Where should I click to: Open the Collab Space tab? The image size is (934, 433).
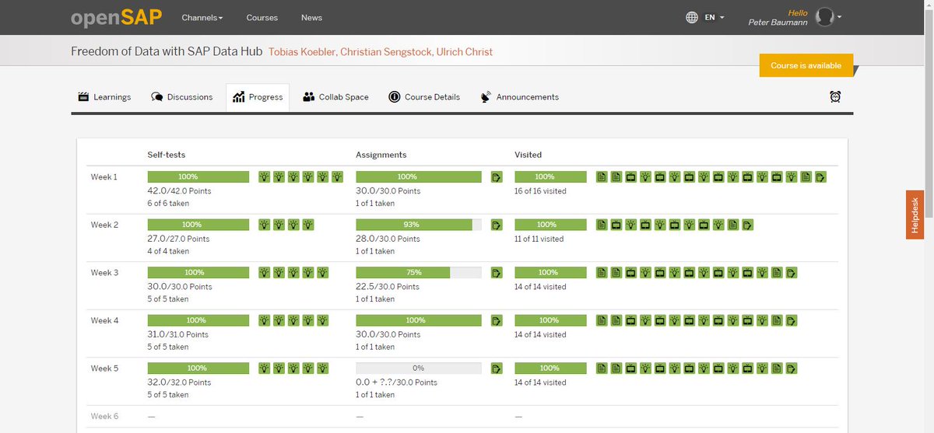[x=335, y=97]
